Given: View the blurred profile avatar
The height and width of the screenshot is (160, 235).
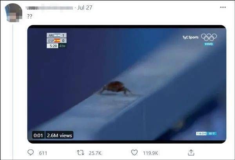Looking at the screenshot, I should pyautogui.click(x=13, y=13).
